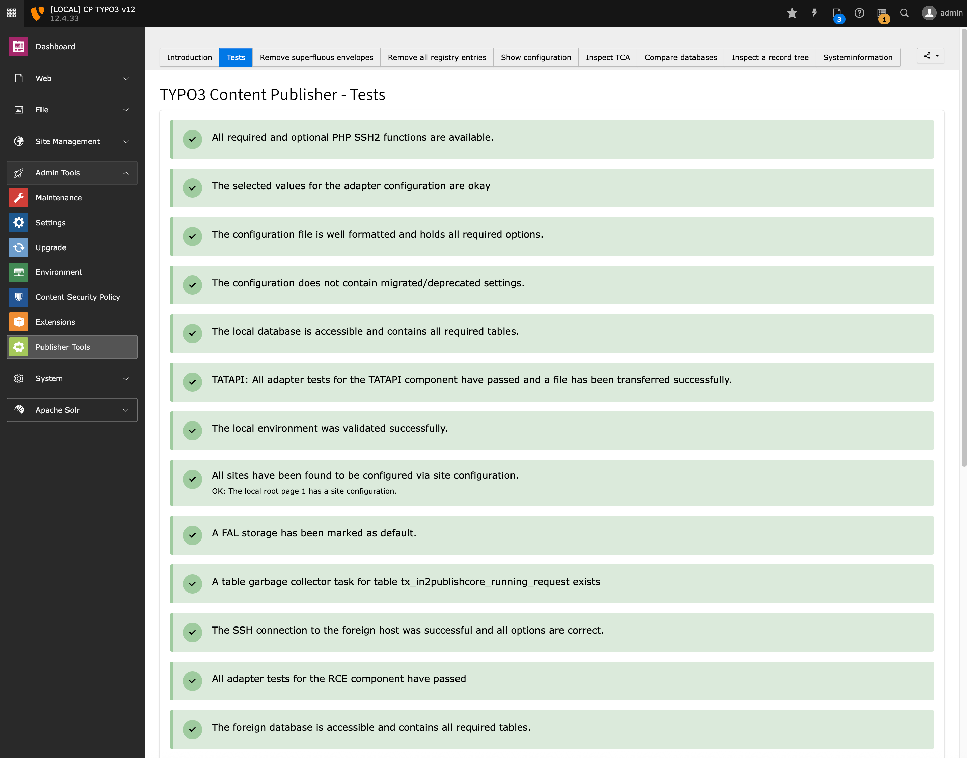967x758 pixels.
Task: Open the search magnifier icon
Action: point(904,13)
